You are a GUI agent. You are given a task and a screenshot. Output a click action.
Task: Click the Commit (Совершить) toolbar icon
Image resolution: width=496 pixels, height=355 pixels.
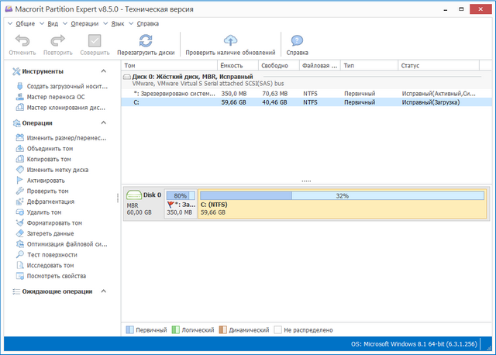95,40
